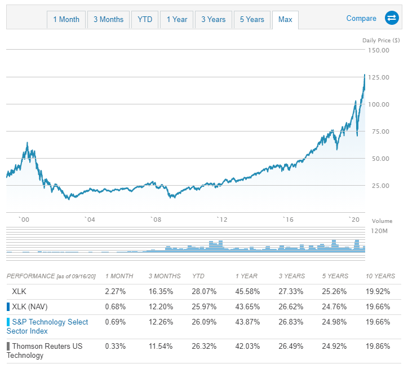Click Thomson Reuters value 0.33%

click(x=116, y=347)
